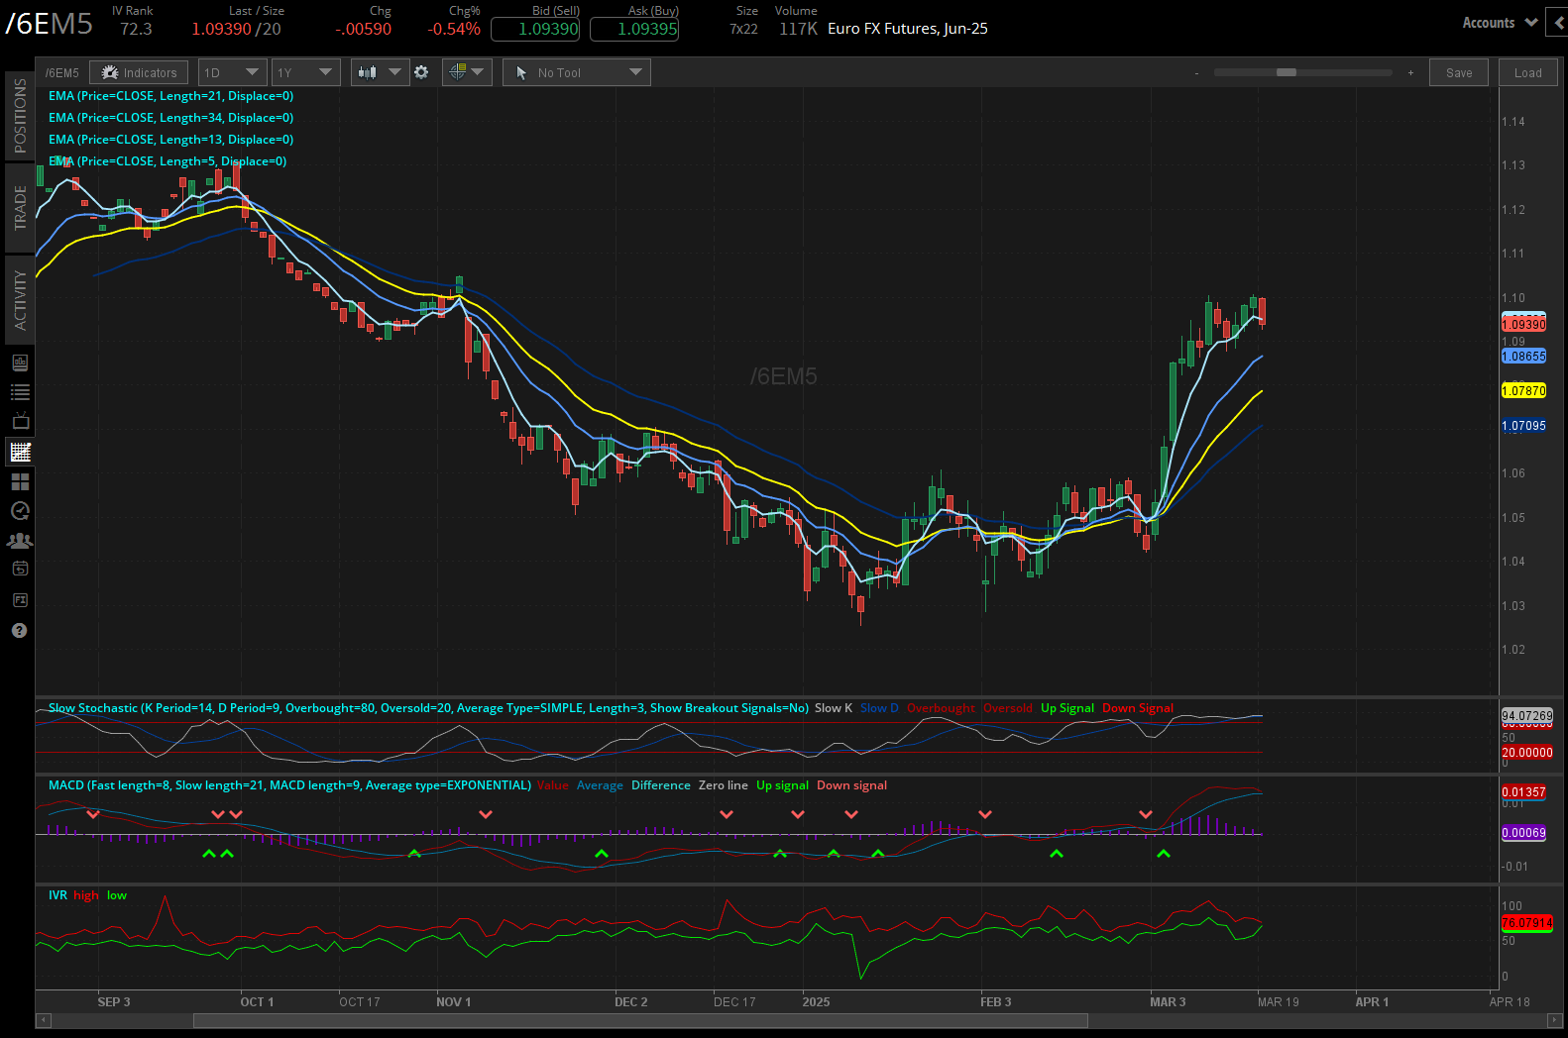Click the zoom slider handle

1287,72
